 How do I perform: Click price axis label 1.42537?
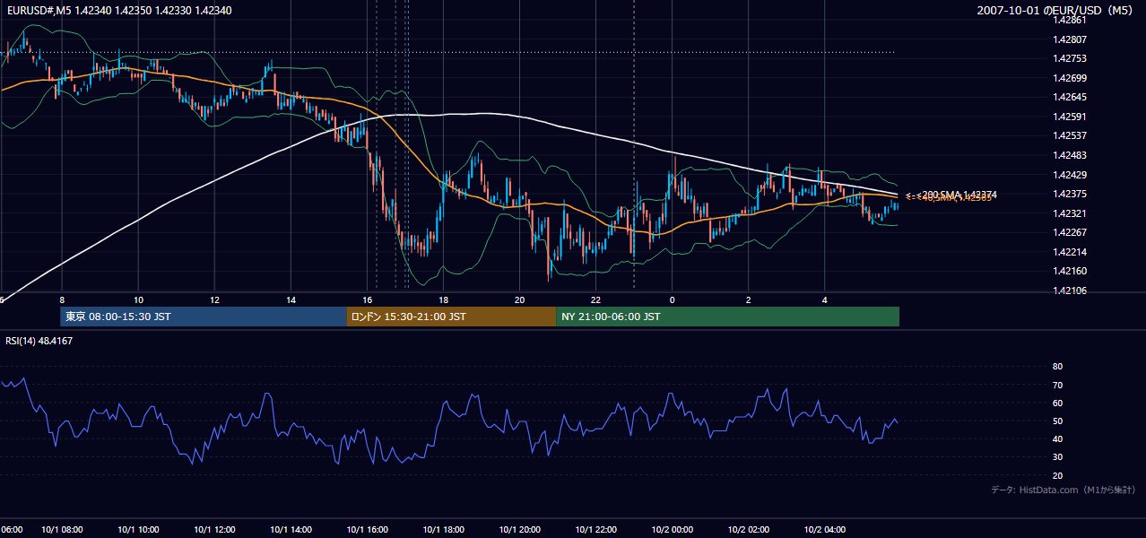pos(1070,135)
